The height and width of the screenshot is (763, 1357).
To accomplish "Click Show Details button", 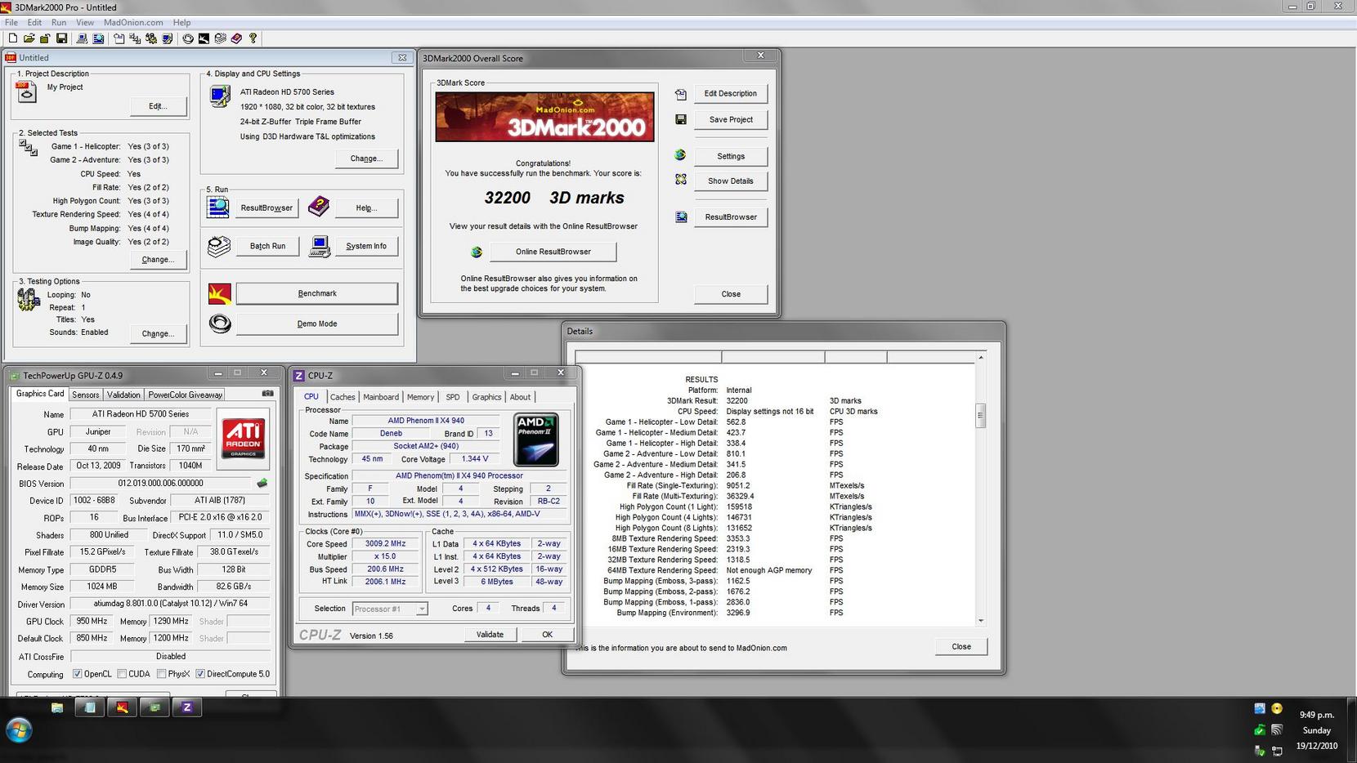I will (x=731, y=181).
